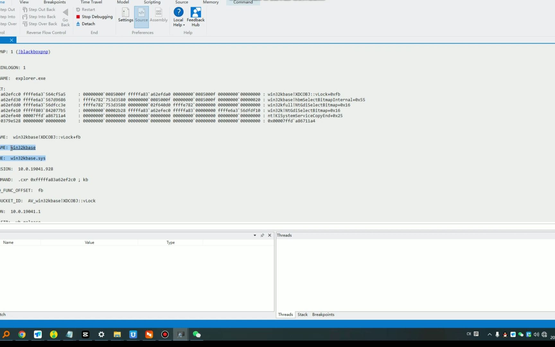Open File Explorer from the taskbar
Screen dimensions: 555x347
coord(117,334)
